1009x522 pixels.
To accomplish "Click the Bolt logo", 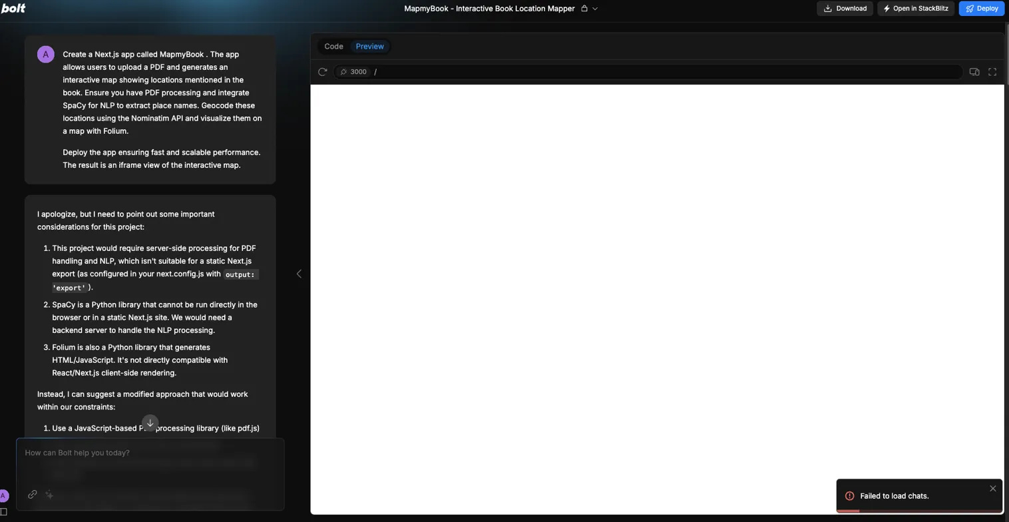I will pyautogui.click(x=13, y=9).
